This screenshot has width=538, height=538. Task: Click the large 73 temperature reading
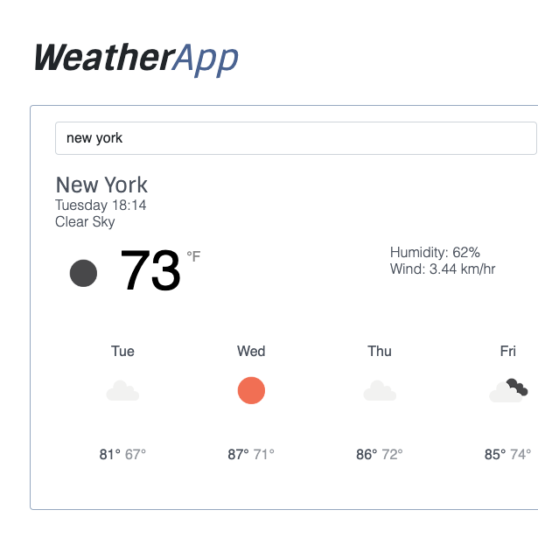pyautogui.click(x=150, y=271)
